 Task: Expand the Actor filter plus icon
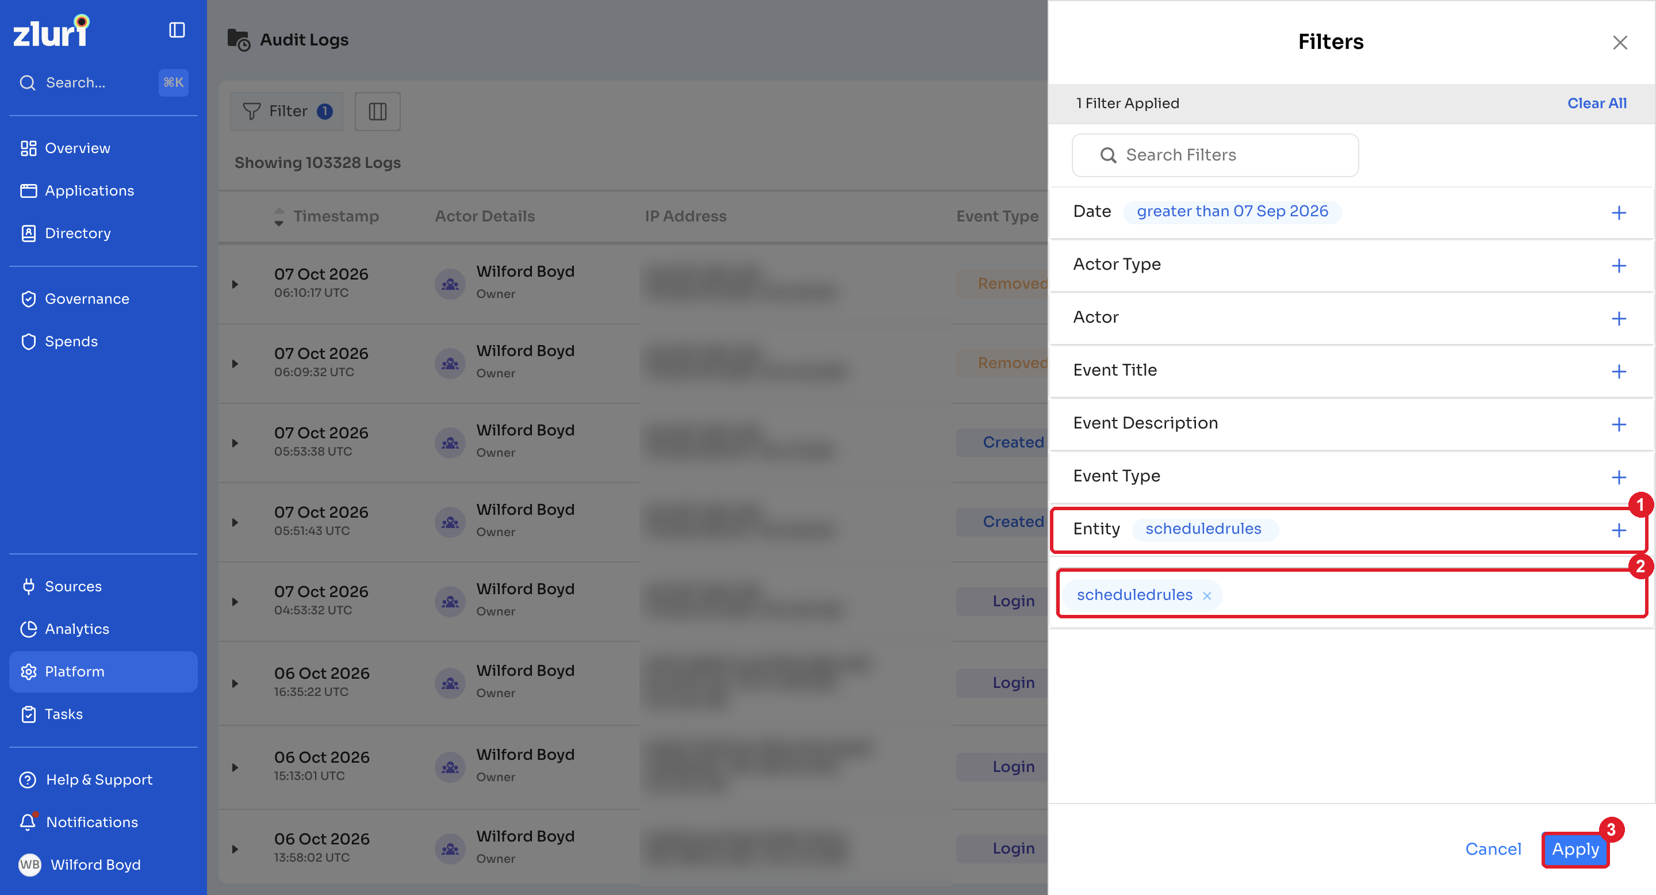pos(1619,318)
